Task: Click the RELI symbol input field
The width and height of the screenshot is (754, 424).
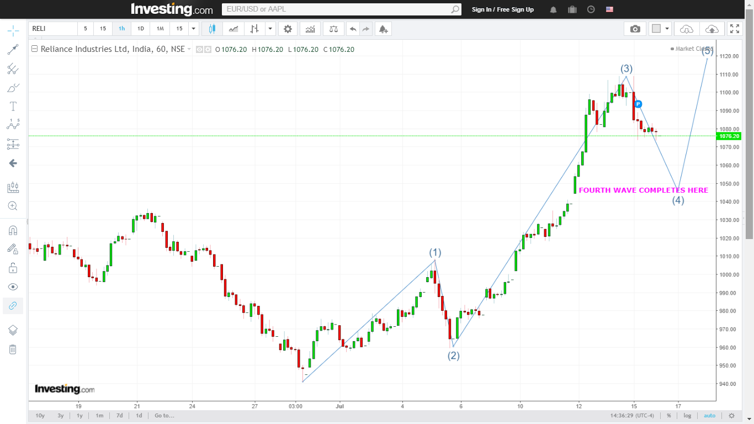Action: pos(52,29)
